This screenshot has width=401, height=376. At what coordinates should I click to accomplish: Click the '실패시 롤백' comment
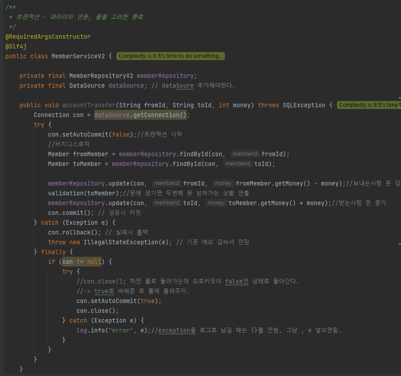coord(132,232)
